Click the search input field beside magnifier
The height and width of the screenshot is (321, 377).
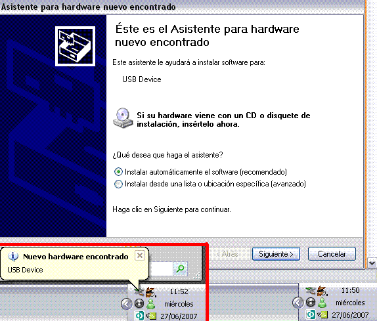click(x=161, y=268)
